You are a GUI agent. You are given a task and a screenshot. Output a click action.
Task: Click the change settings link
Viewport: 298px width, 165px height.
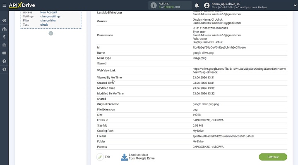(50, 16)
